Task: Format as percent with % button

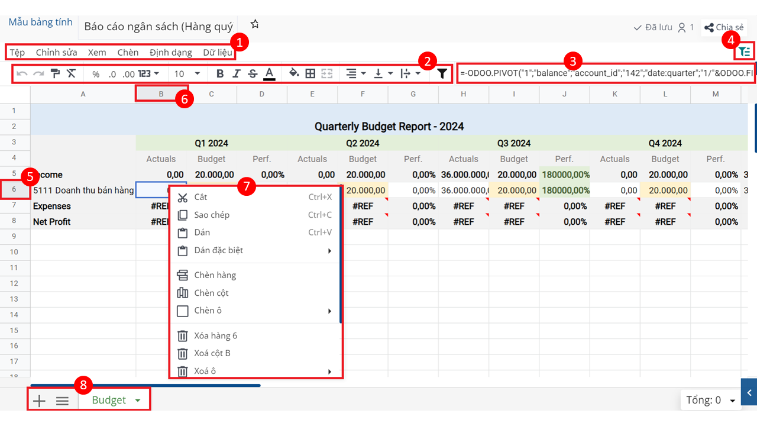Action: [96, 74]
